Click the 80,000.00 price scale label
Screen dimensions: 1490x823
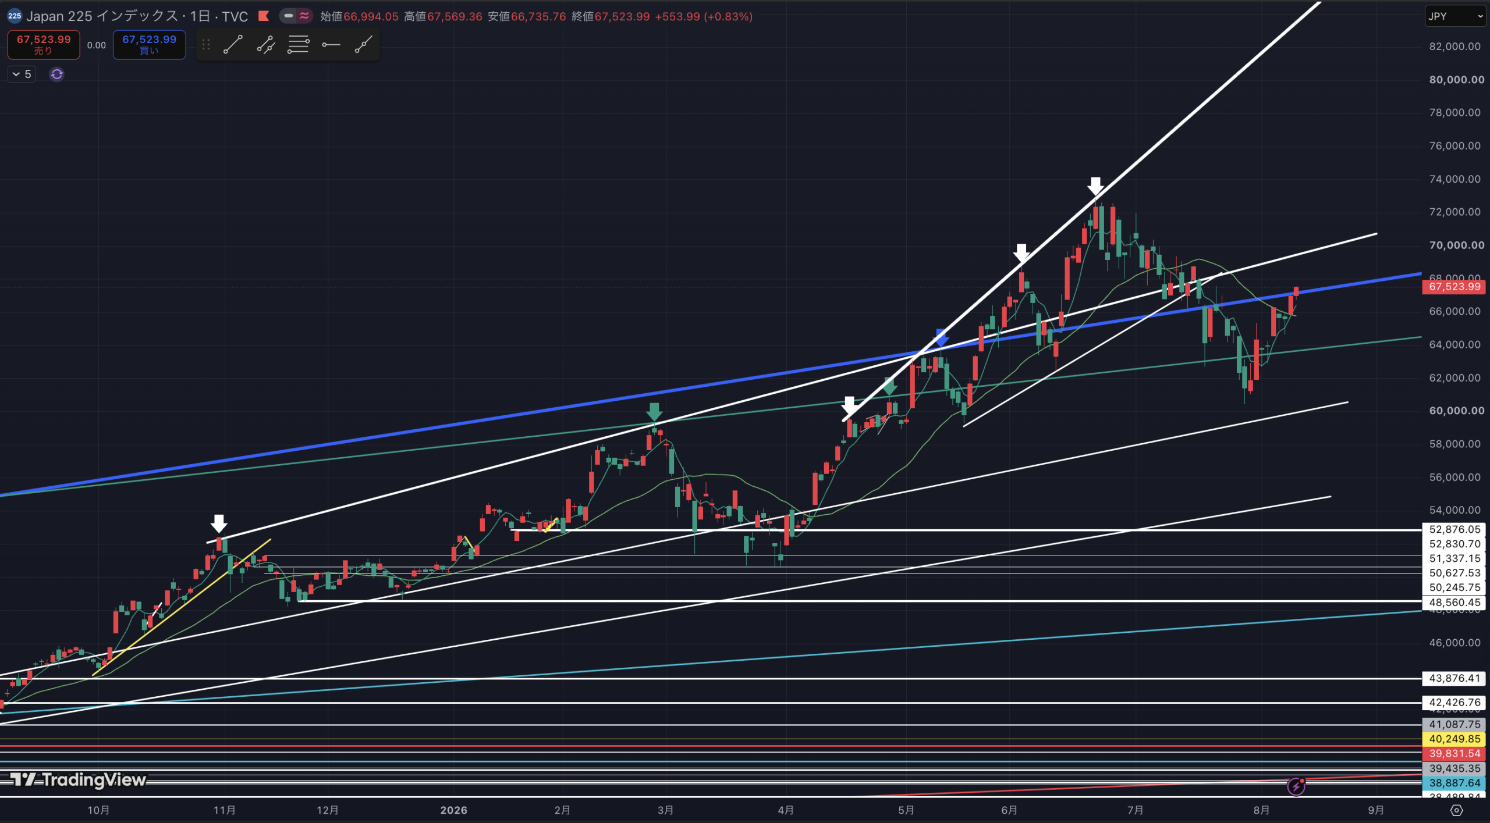[x=1456, y=80]
